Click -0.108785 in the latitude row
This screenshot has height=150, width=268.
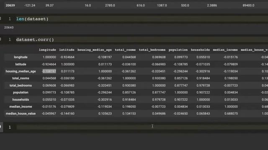coord(180,64)
